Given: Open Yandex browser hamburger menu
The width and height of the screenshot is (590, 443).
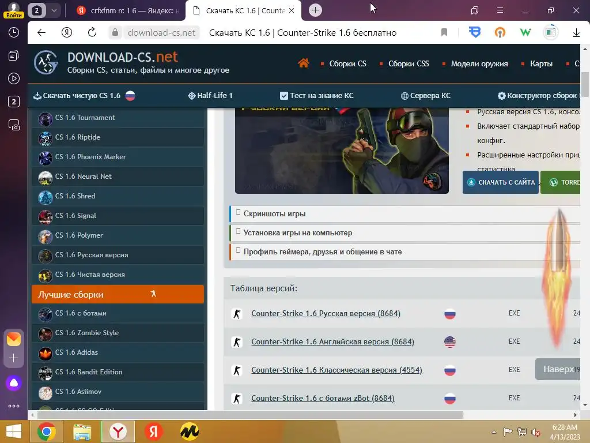Looking at the screenshot, I should 500,10.
